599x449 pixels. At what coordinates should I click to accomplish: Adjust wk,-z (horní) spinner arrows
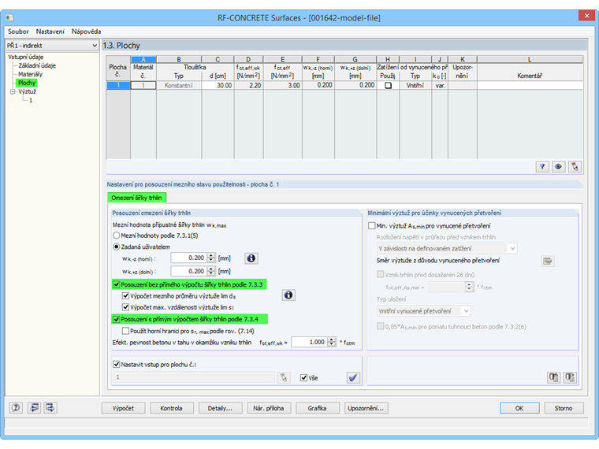point(211,258)
